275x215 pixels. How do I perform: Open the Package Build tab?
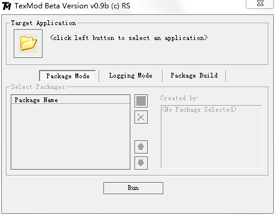(194, 76)
